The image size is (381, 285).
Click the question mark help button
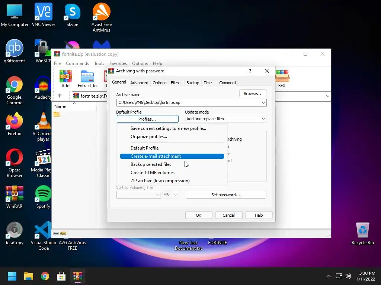click(x=250, y=71)
